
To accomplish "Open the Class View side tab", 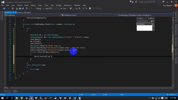I will pos(176,52).
